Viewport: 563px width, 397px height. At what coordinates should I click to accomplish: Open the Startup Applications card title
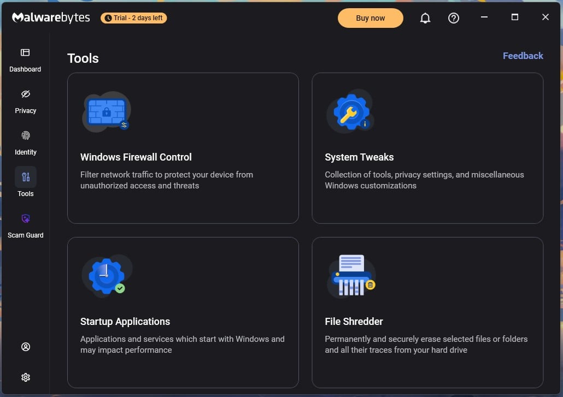coord(125,322)
